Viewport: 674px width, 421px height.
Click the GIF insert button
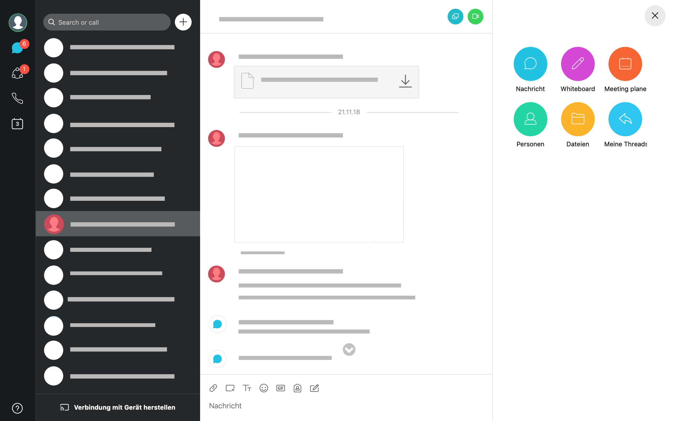point(280,388)
